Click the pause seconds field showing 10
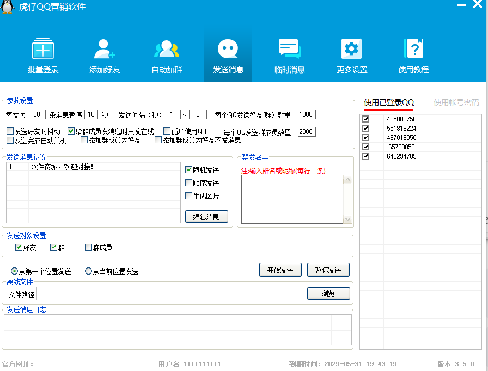Screen dimensions: 488x371 pyautogui.click(x=91, y=114)
